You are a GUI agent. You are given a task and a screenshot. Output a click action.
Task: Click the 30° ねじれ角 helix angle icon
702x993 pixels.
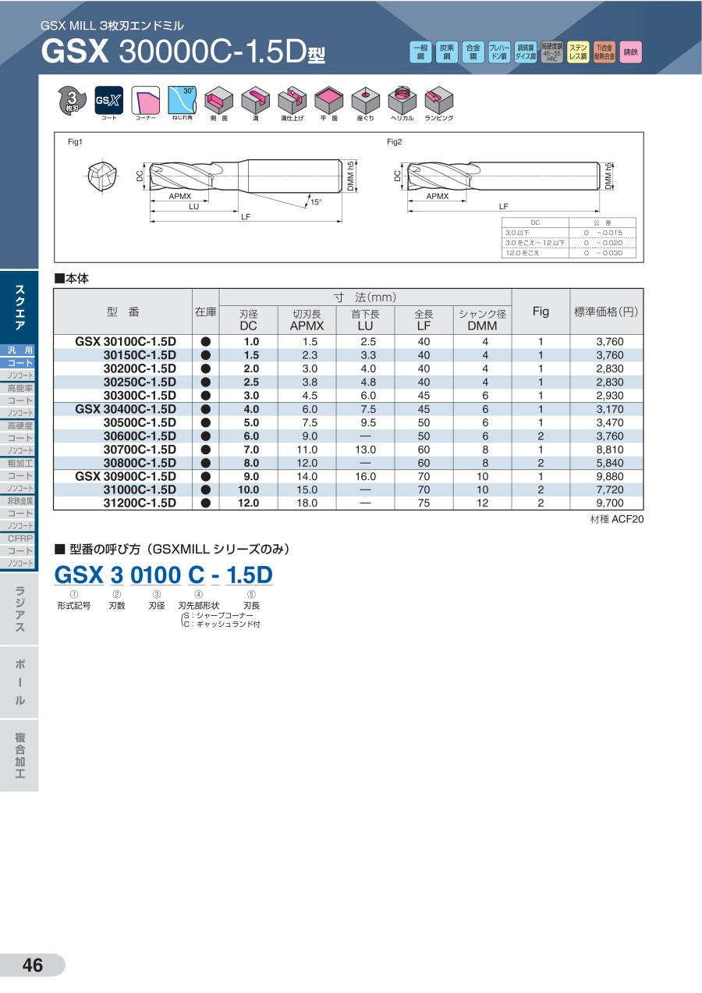click(182, 100)
